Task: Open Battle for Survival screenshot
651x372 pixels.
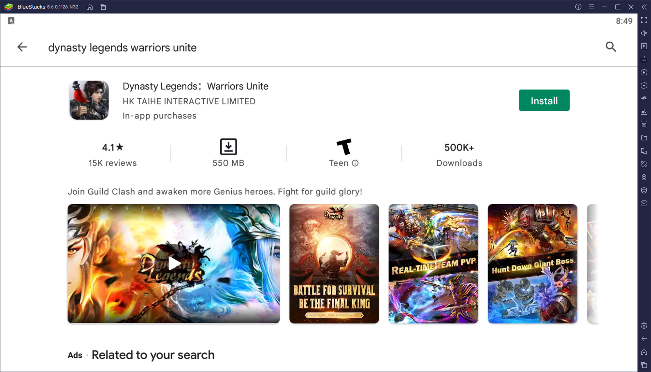Action: (x=334, y=264)
